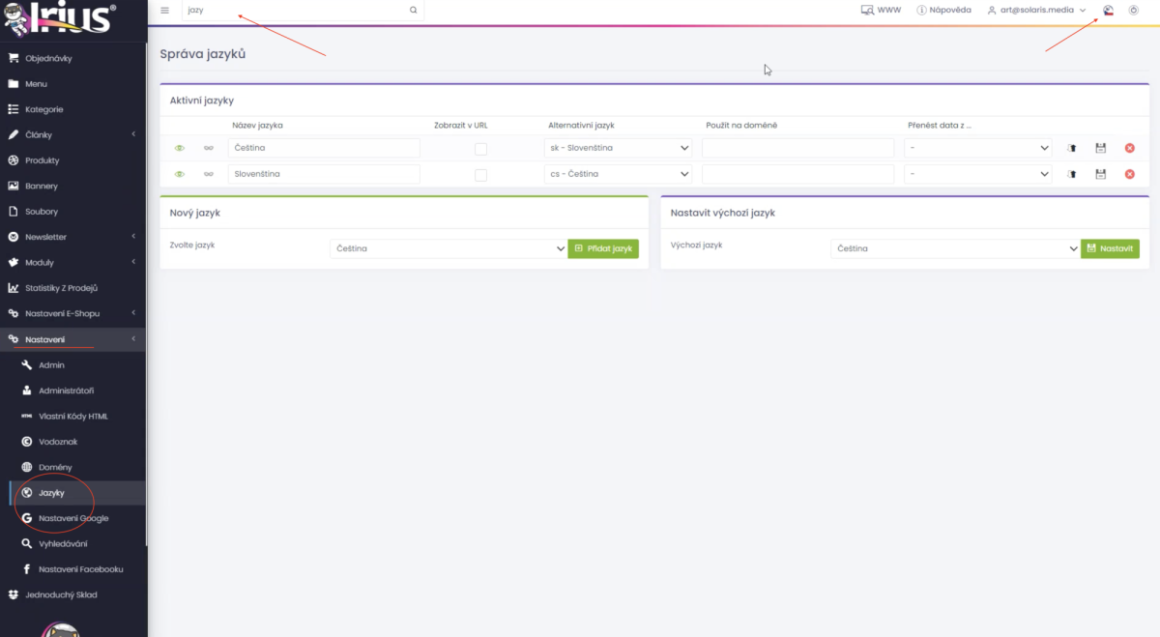This screenshot has width=1160, height=637.
Task: Expand the Moduly sidebar submenu
Action: (133, 262)
